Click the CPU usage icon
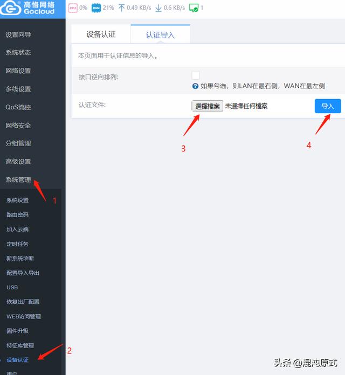Viewport: 345px width, 375px height. point(73,8)
